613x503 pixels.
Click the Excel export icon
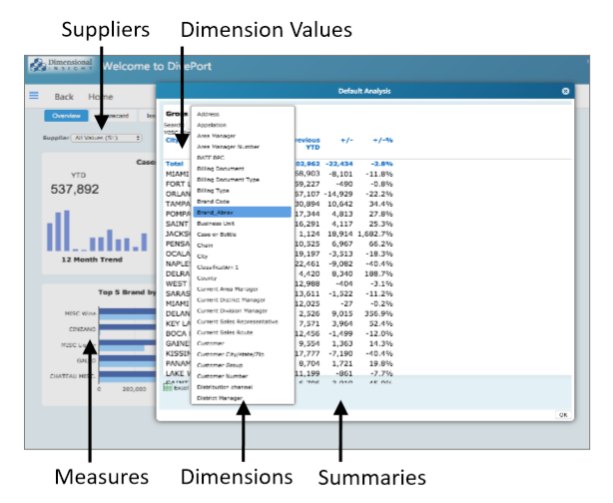point(168,387)
